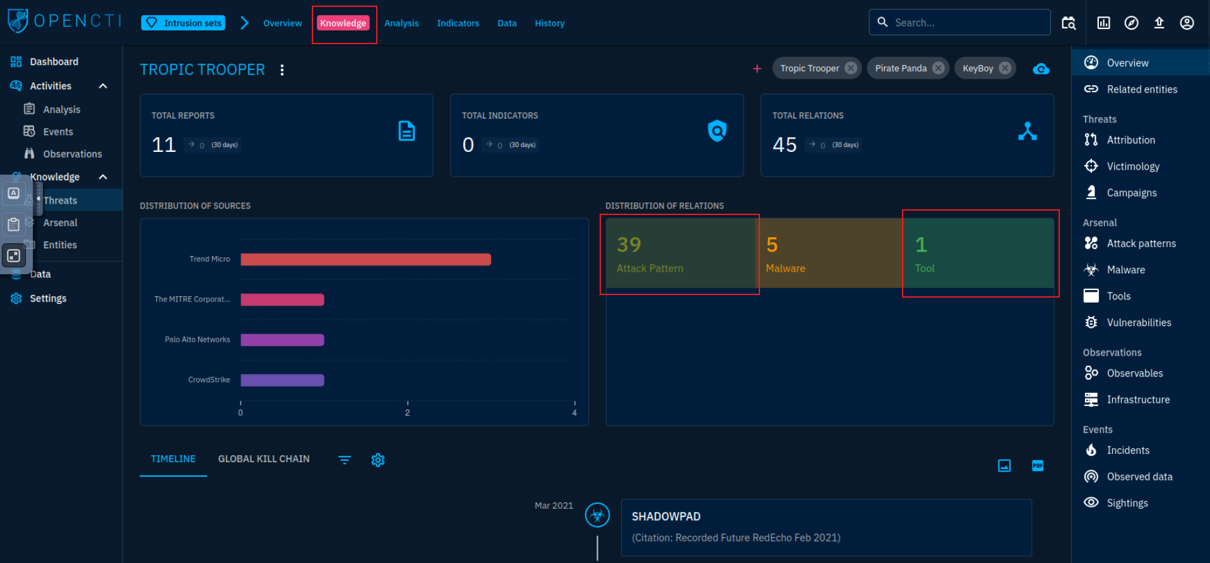Open Victimology in right panel
The height and width of the screenshot is (563, 1210).
coord(1140,166)
